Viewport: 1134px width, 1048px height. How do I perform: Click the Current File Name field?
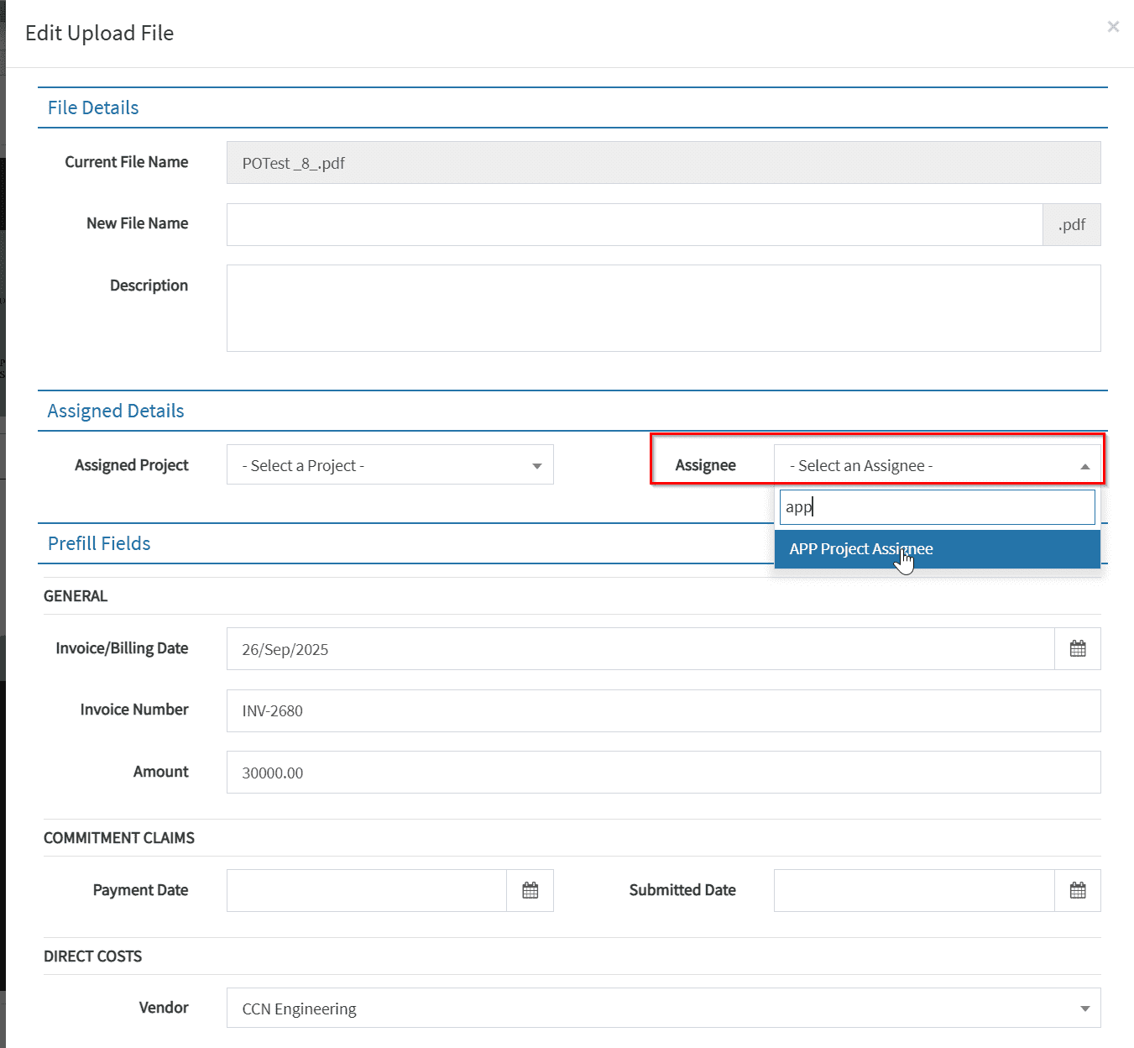click(663, 163)
